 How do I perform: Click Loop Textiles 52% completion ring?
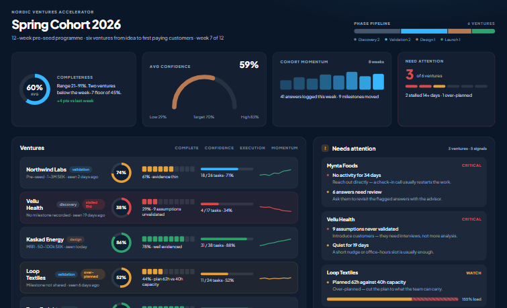(122, 278)
